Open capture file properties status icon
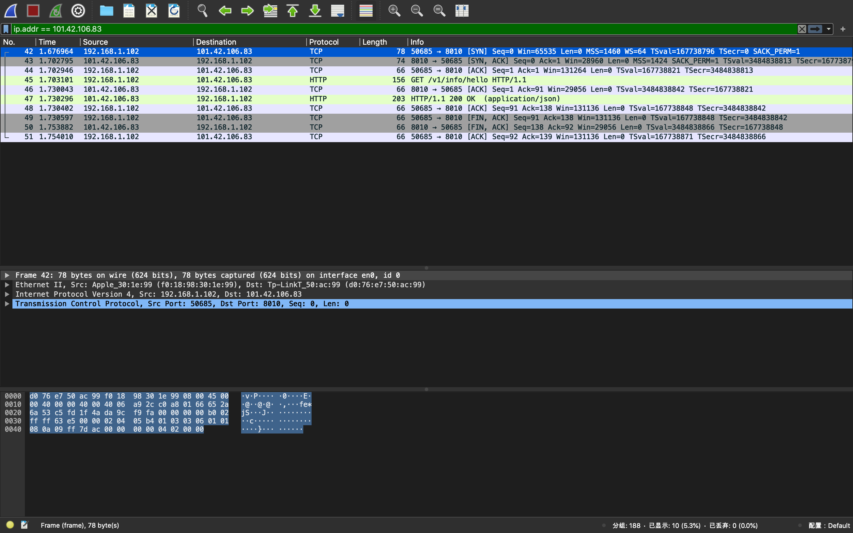The image size is (853, 533). 24,525
